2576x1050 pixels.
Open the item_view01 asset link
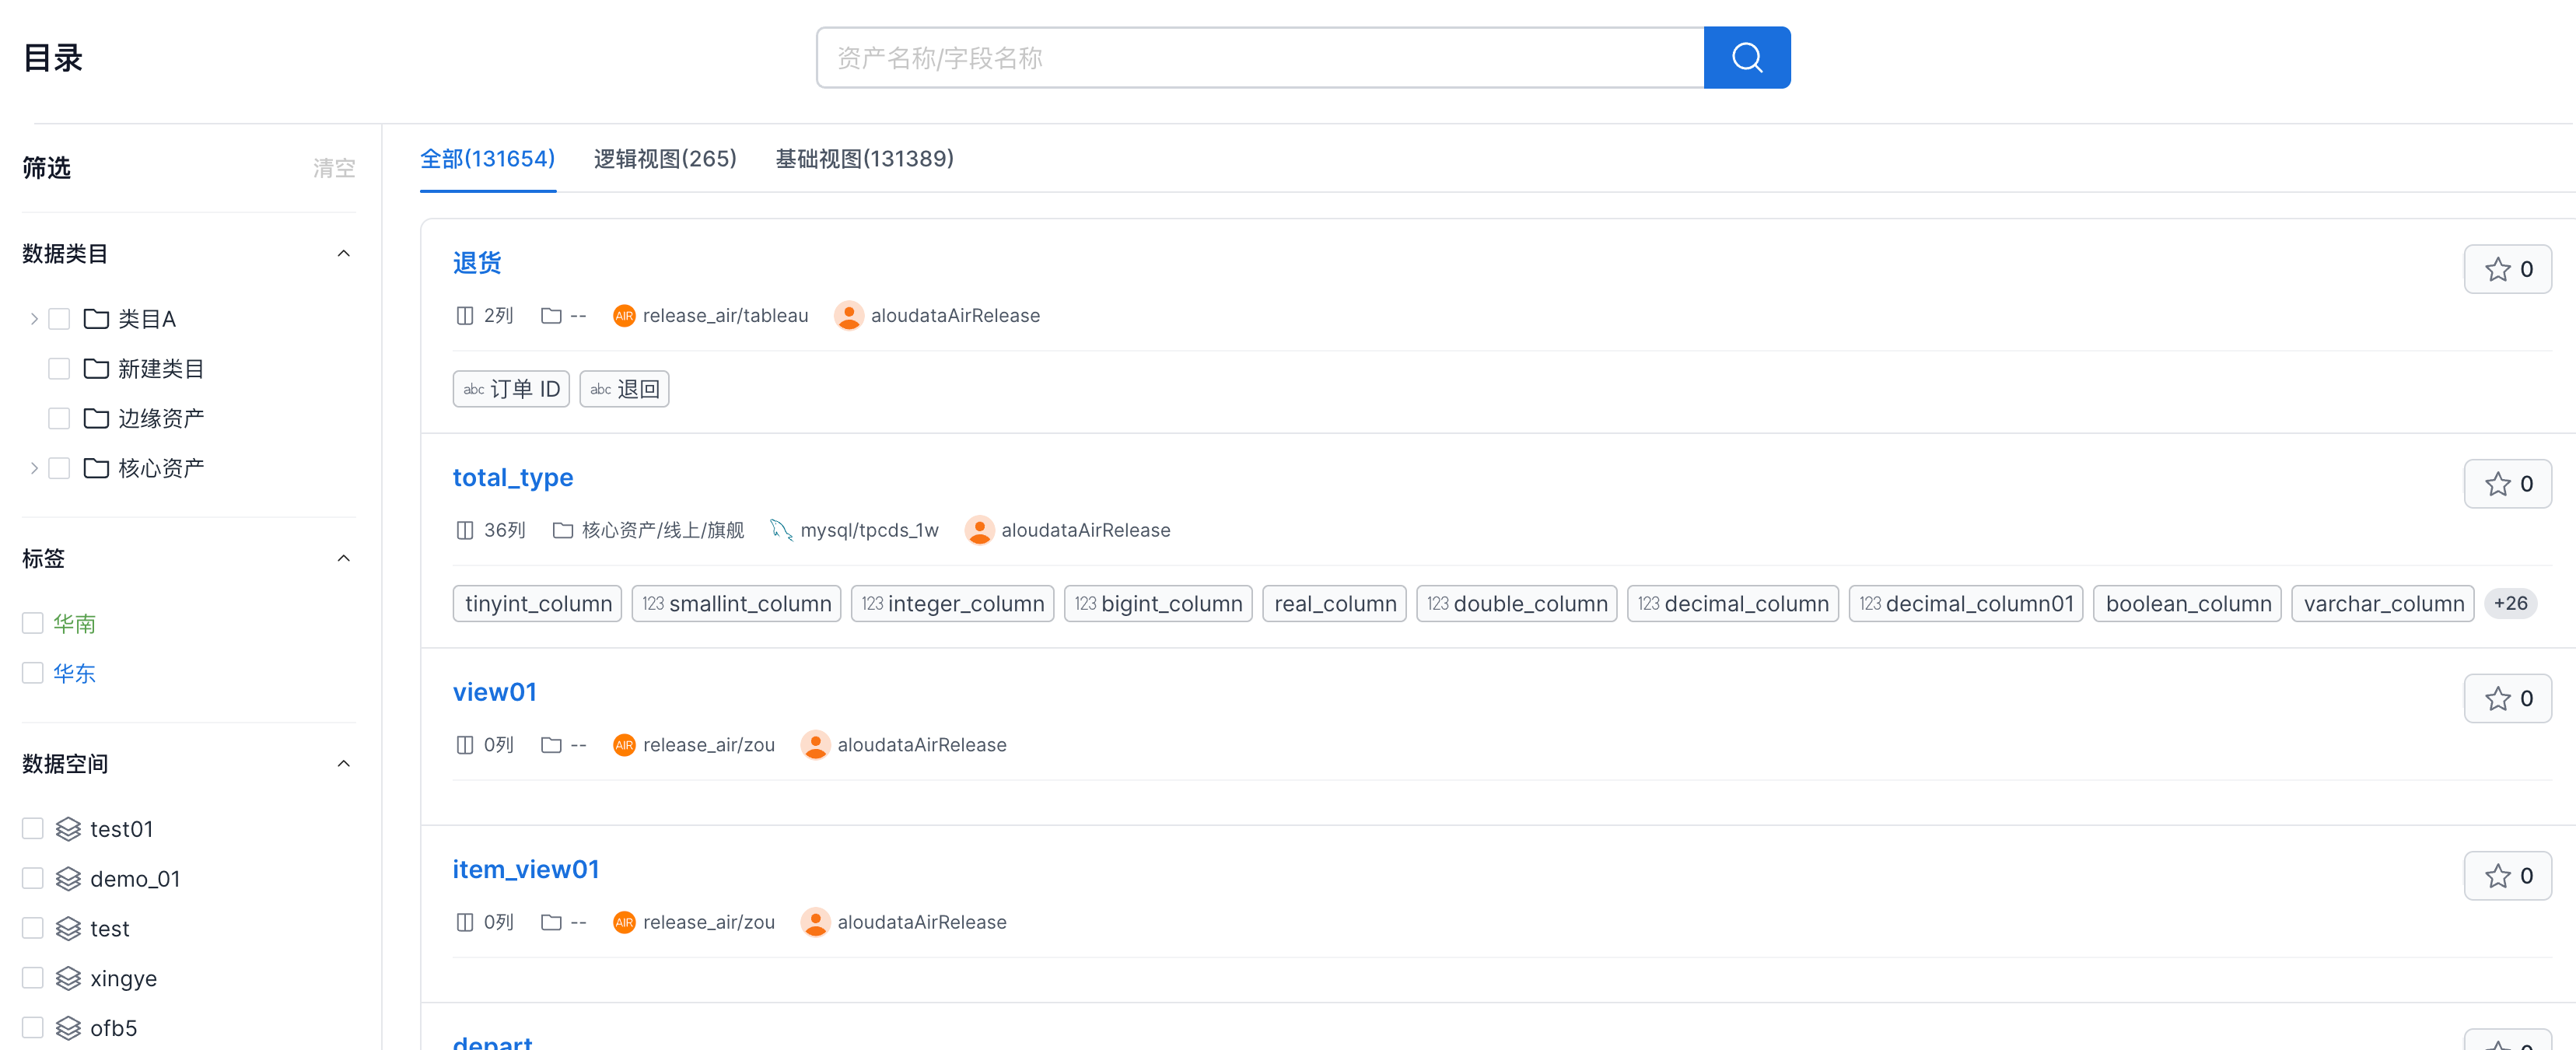click(525, 868)
